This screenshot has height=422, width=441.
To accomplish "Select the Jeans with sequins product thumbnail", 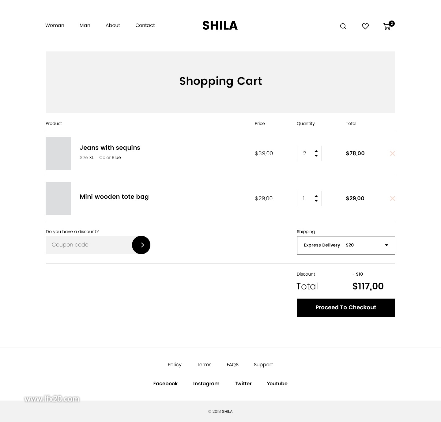I will pos(58,153).
